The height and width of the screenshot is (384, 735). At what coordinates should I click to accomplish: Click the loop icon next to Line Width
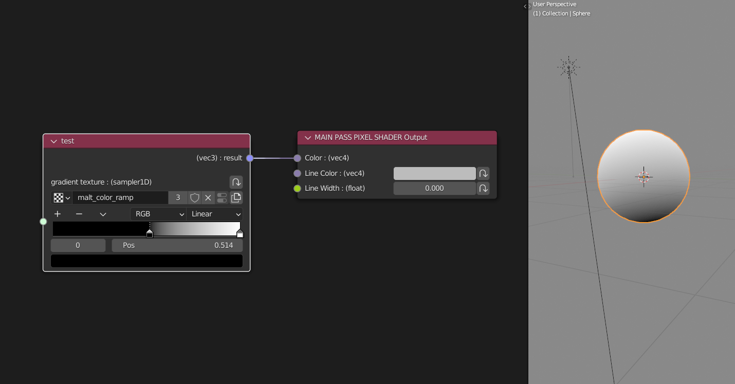point(483,188)
